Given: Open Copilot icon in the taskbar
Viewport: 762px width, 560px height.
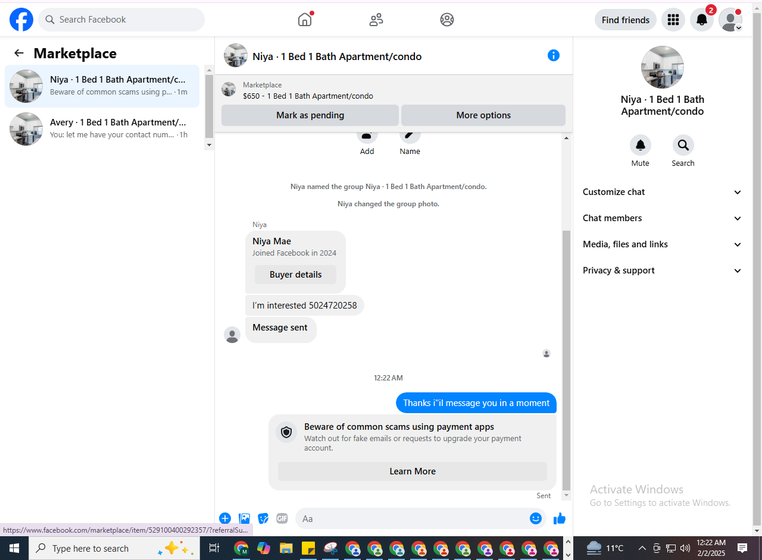Looking at the screenshot, I should pos(264,548).
